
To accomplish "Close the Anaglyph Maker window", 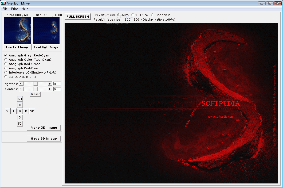I will (x=278, y=3).
